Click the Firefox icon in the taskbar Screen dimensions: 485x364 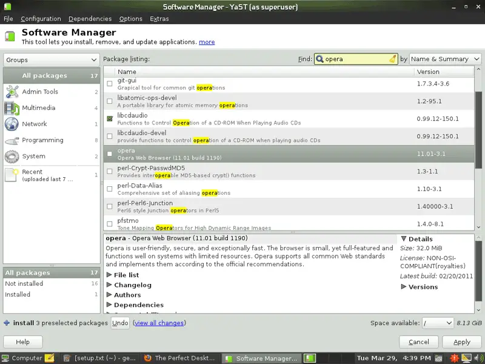coord(147,358)
